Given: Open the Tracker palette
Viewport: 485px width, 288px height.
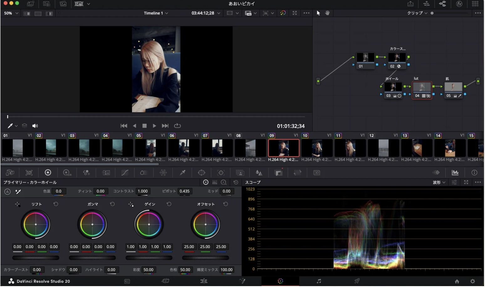Looking at the screenshot, I should 221,173.
